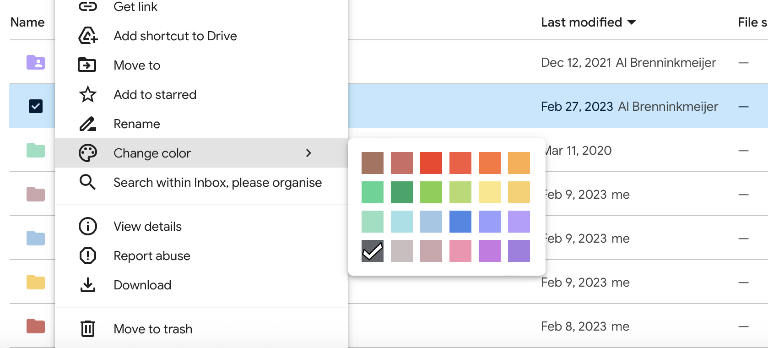Viewport: 768px width, 348px height.
Task: Click the Feb 8, 2023 me cell
Action: click(x=585, y=326)
